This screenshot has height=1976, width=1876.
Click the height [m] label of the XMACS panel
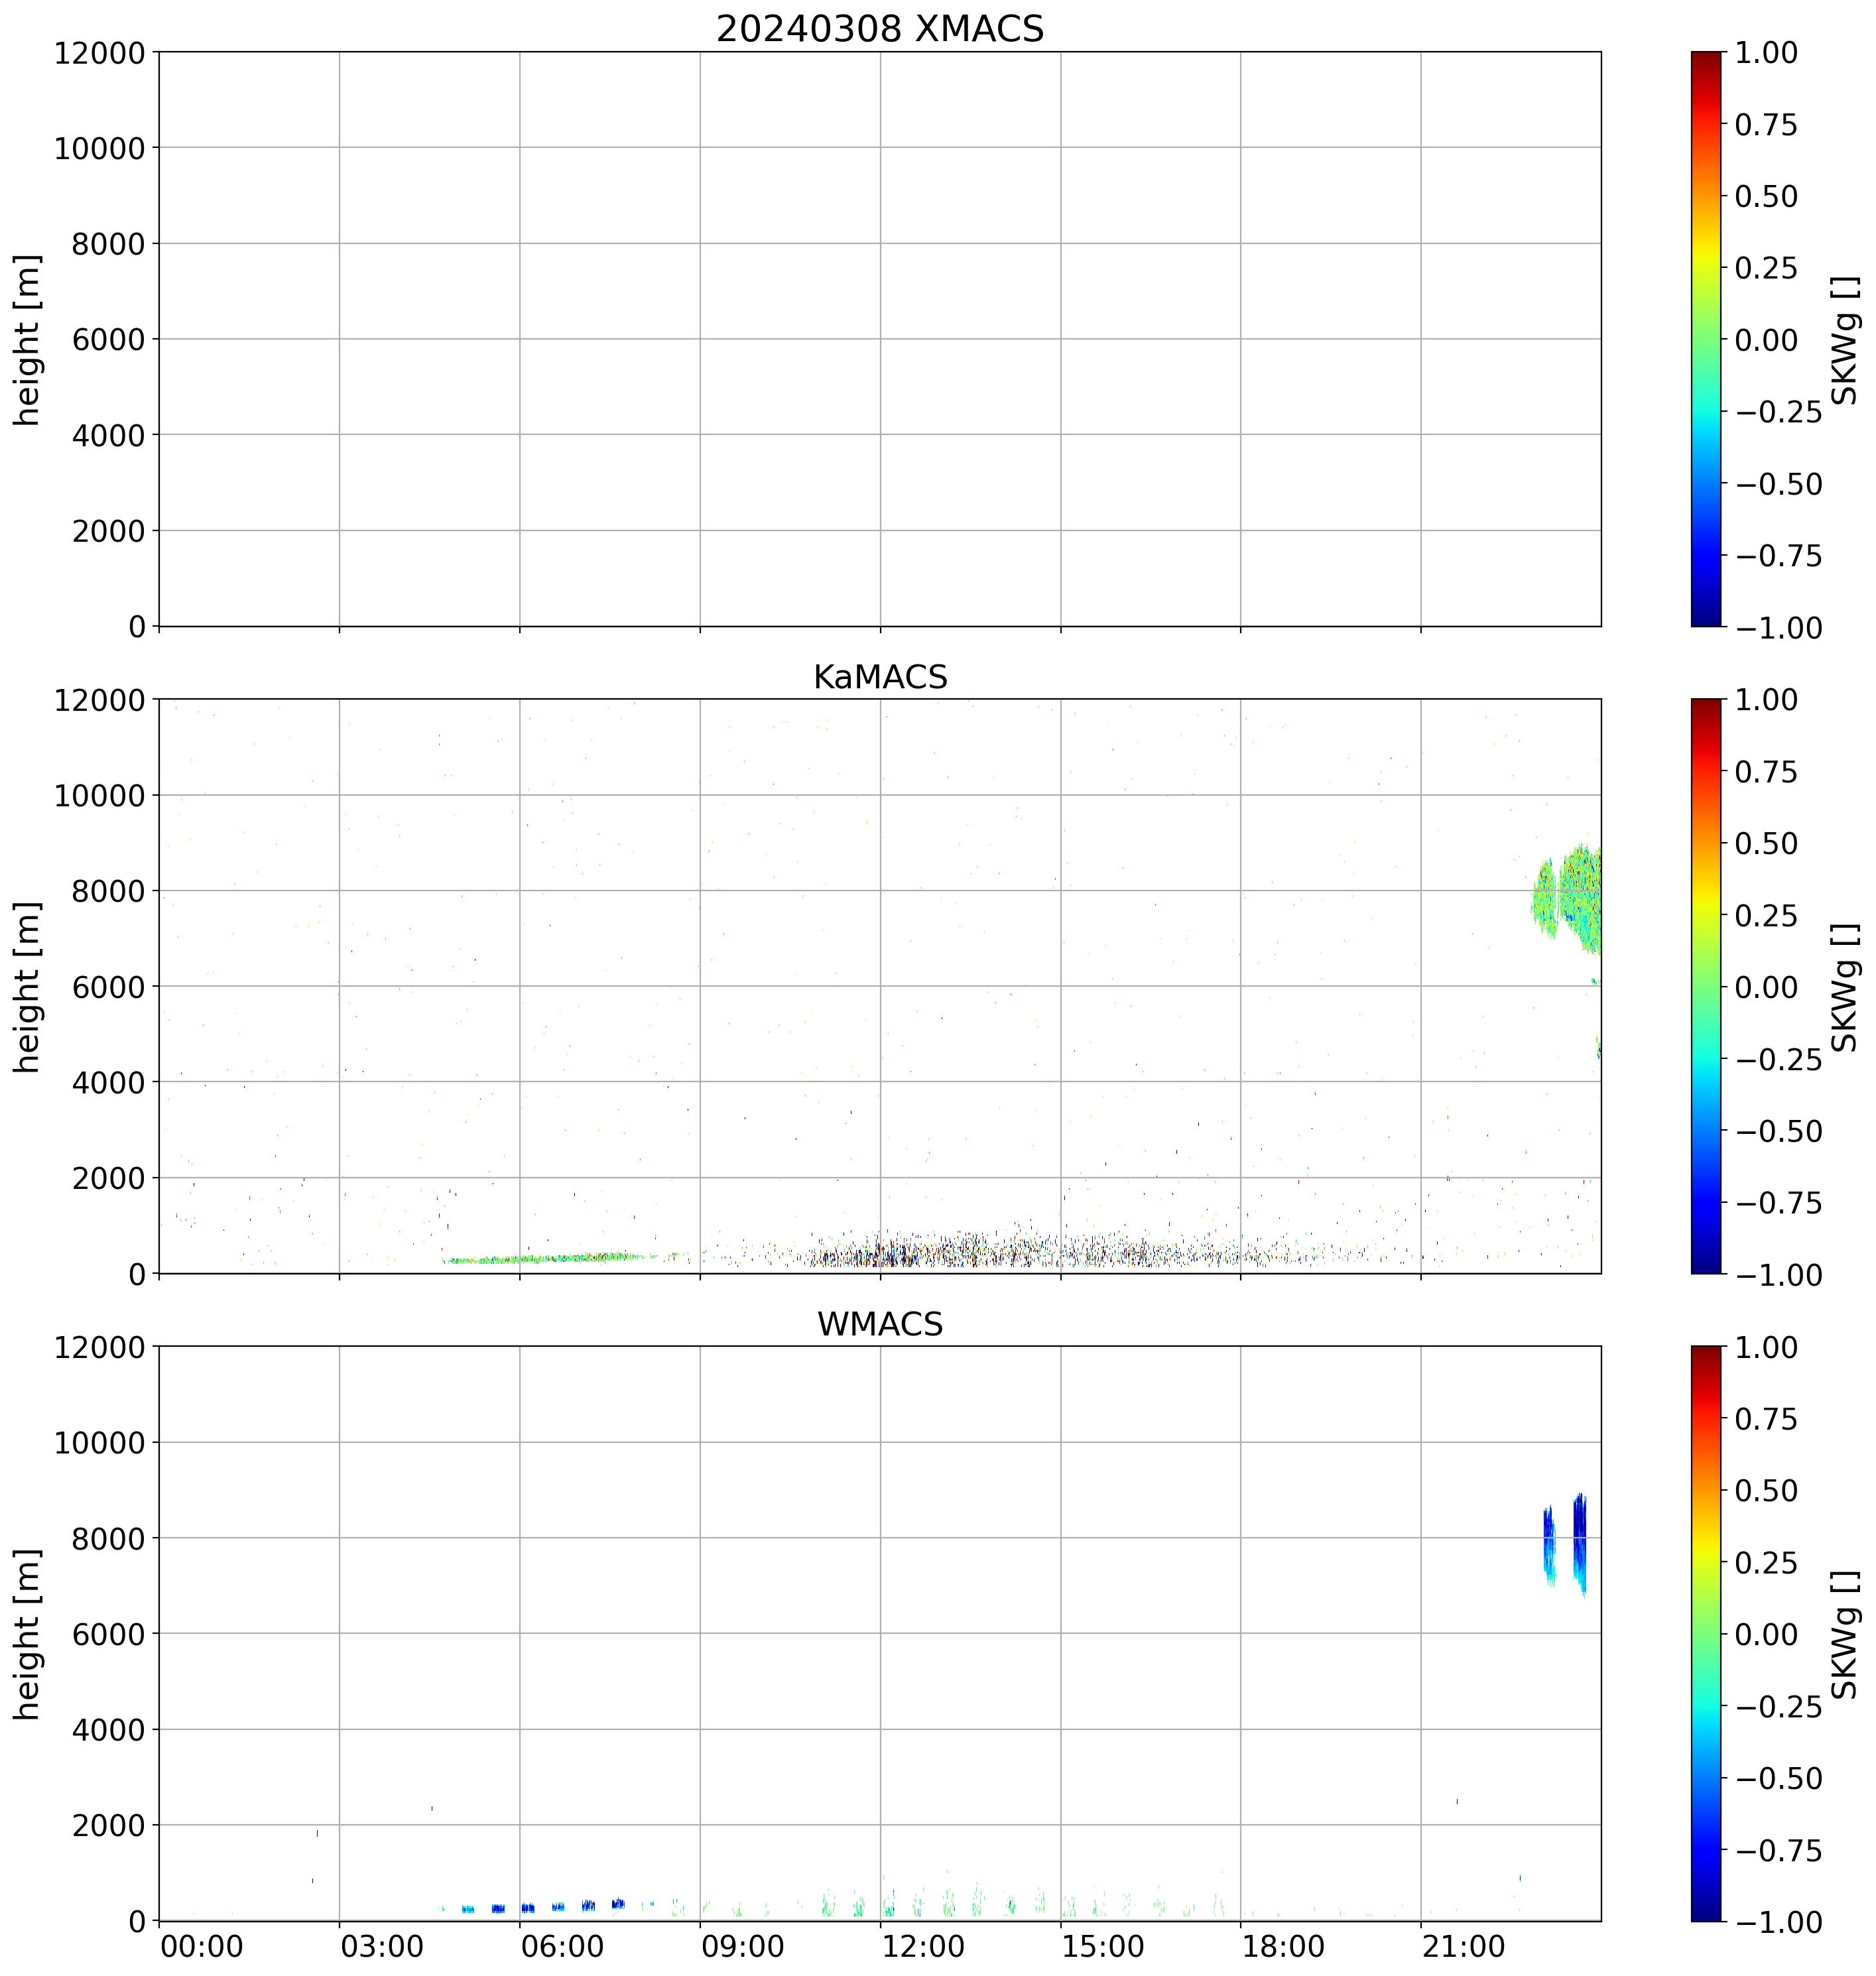(28, 340)
